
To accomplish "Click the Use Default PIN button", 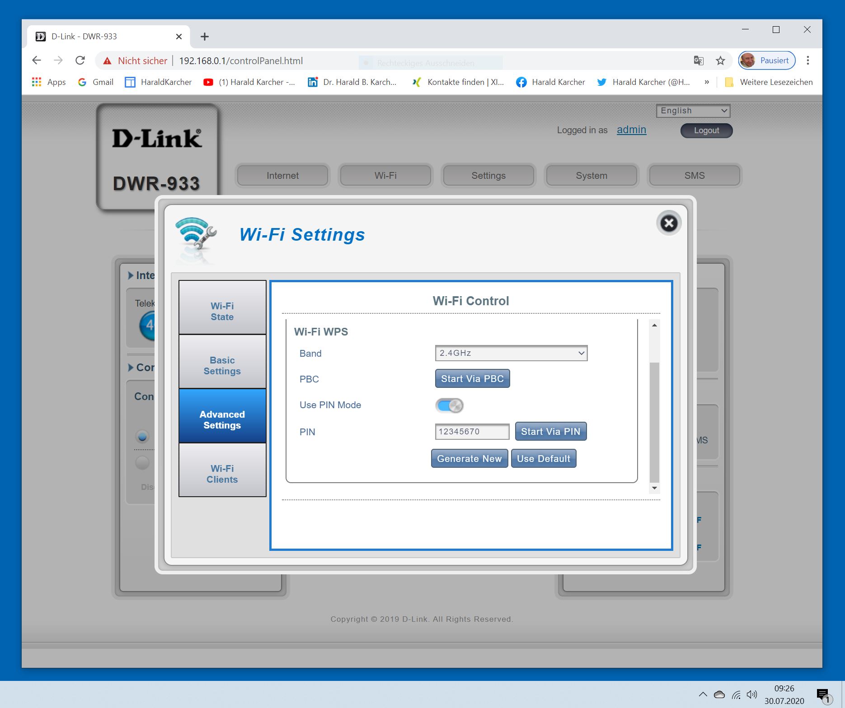I will [x=544, y=458].
